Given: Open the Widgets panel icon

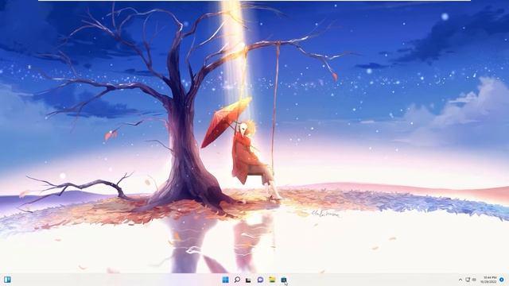Looking at the screenshot, I should pyautogui.click(x=7, y=280).
